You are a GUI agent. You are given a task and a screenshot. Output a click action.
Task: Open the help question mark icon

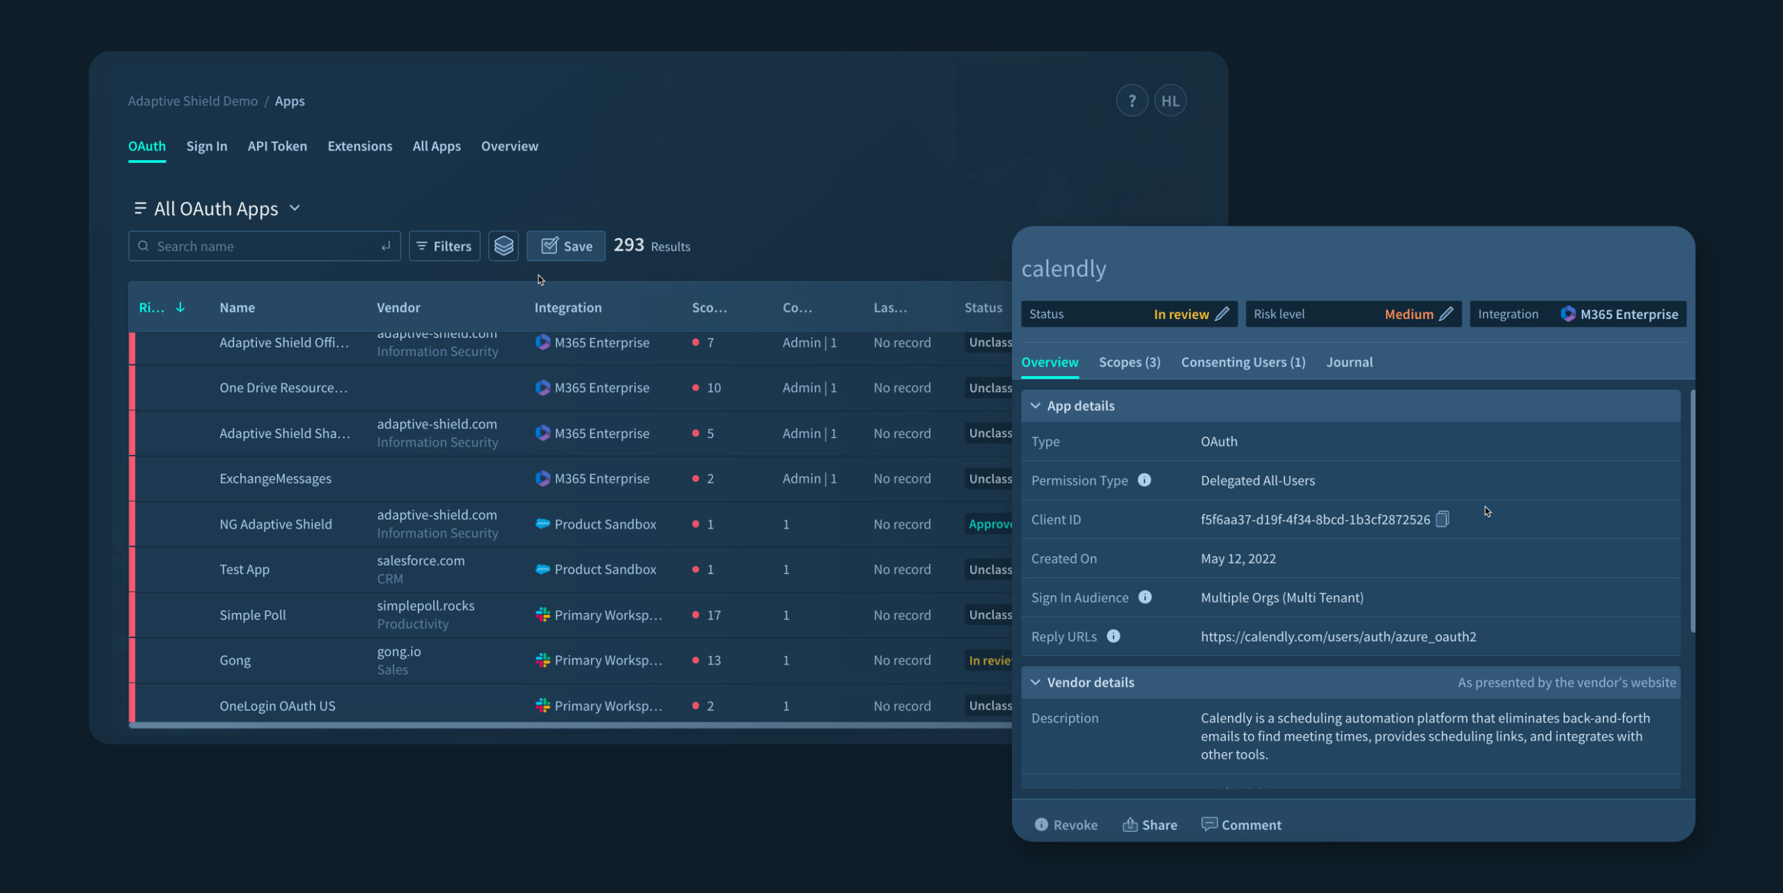[x=1132, y=101]
